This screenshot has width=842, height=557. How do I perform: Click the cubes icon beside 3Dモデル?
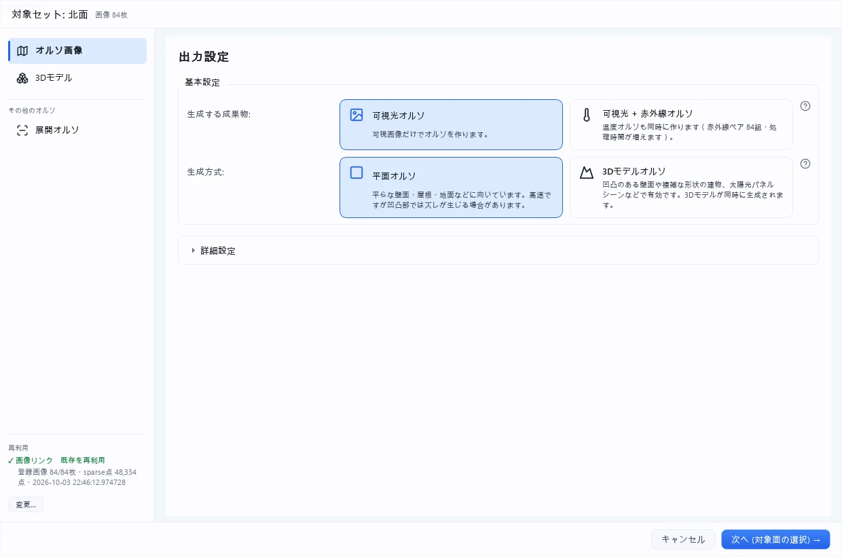[x=22, y=78]
